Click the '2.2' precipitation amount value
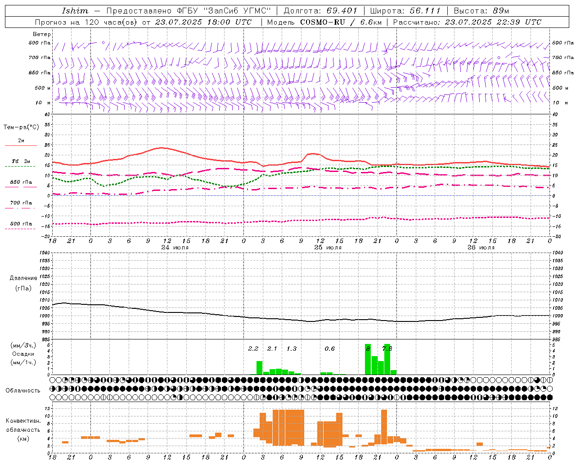The width and height of the screenshot is (576, 461). pyautogui.click(x=253, y=348)
